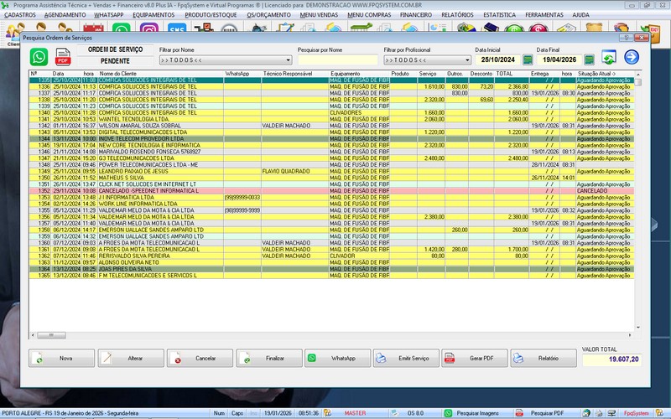Image resolution: width=671 pixels, height=419 pixels.
Task: Click the icon left of OS 8.0 in the status bar
Action: [x=394, y=413]
